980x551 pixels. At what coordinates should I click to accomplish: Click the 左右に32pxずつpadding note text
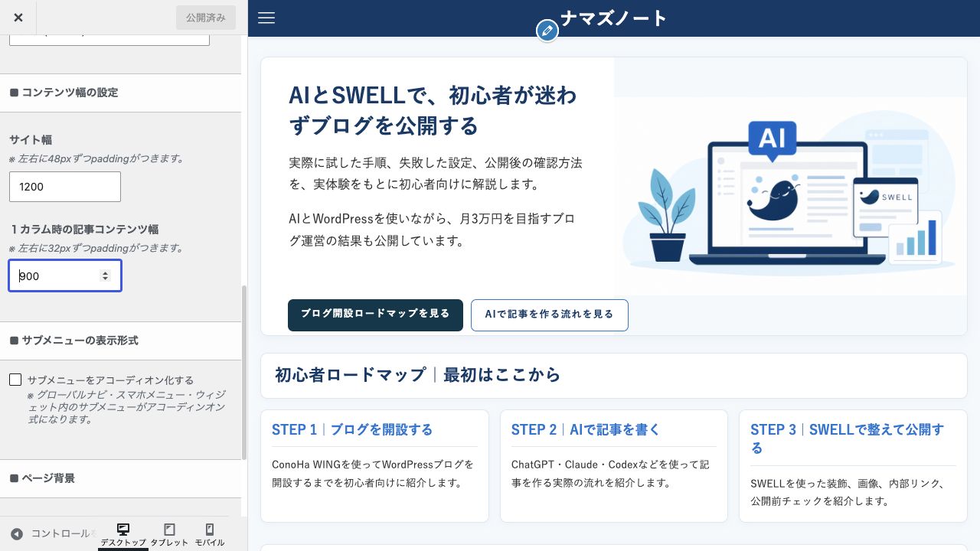[x=96, y=249]
